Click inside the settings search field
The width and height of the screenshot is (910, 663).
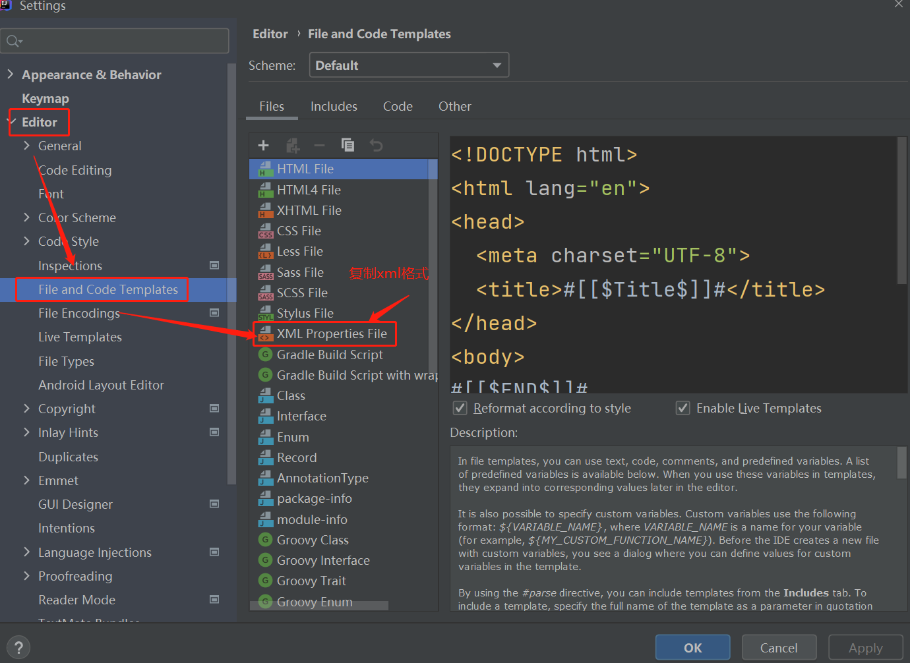tap(115, 41)
